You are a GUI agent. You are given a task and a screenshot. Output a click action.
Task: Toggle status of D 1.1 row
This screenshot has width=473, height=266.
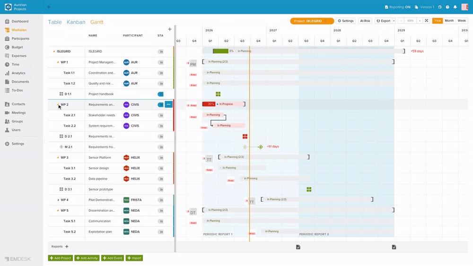(160, 94)
